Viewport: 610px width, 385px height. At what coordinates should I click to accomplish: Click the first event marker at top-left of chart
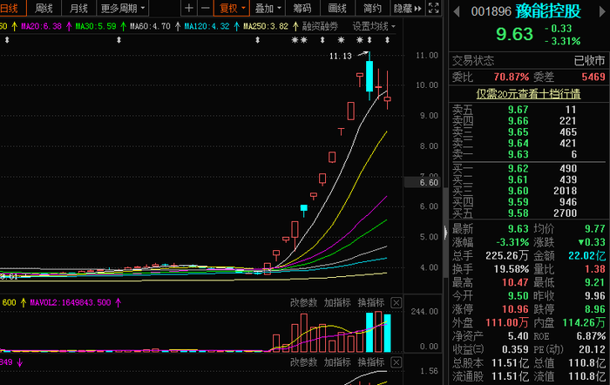pos(7,40)
